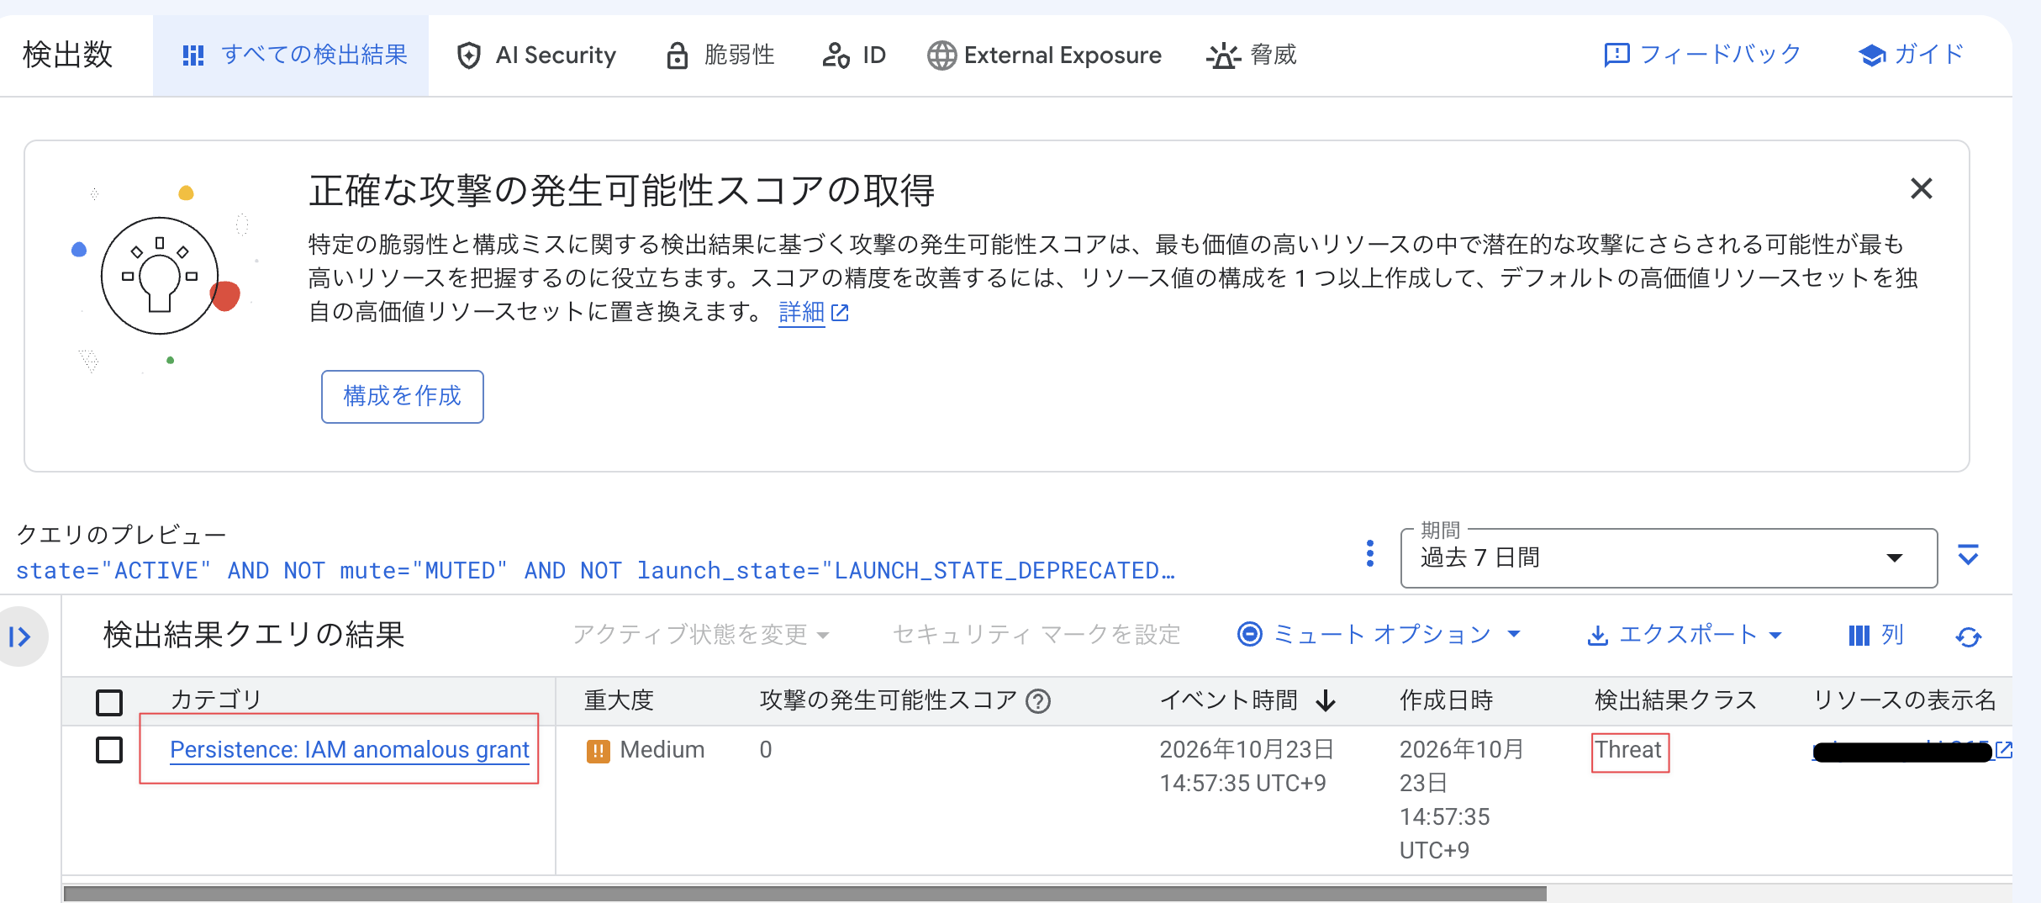Check the select-all checkbox in table header
Image resolution: width=2041 pixels, height=903 pixels.
109,702
